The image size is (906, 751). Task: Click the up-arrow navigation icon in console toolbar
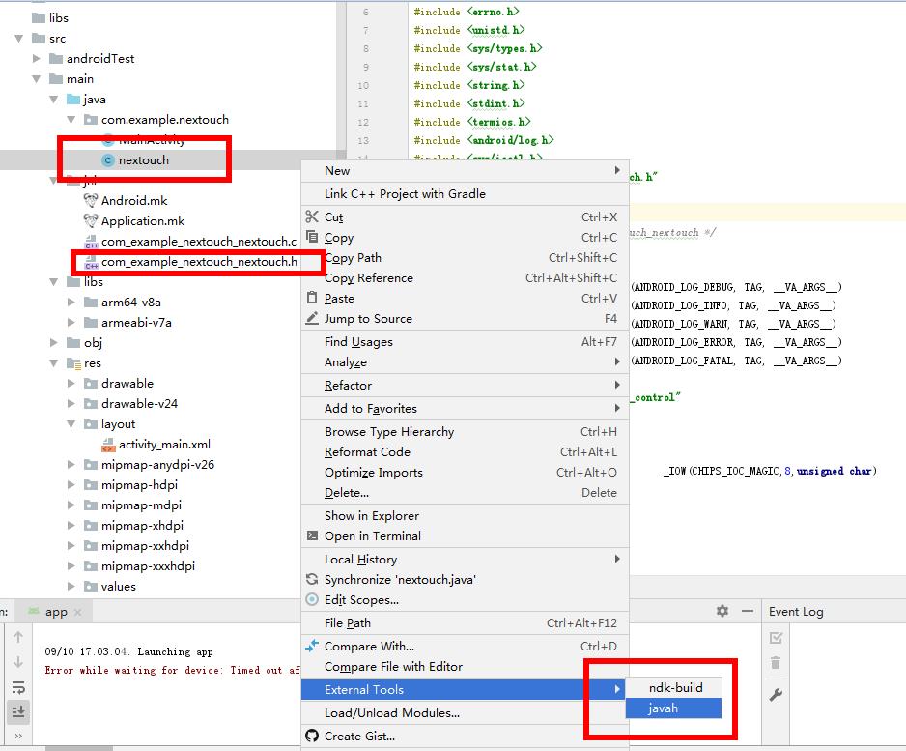[x=18, y=637]
